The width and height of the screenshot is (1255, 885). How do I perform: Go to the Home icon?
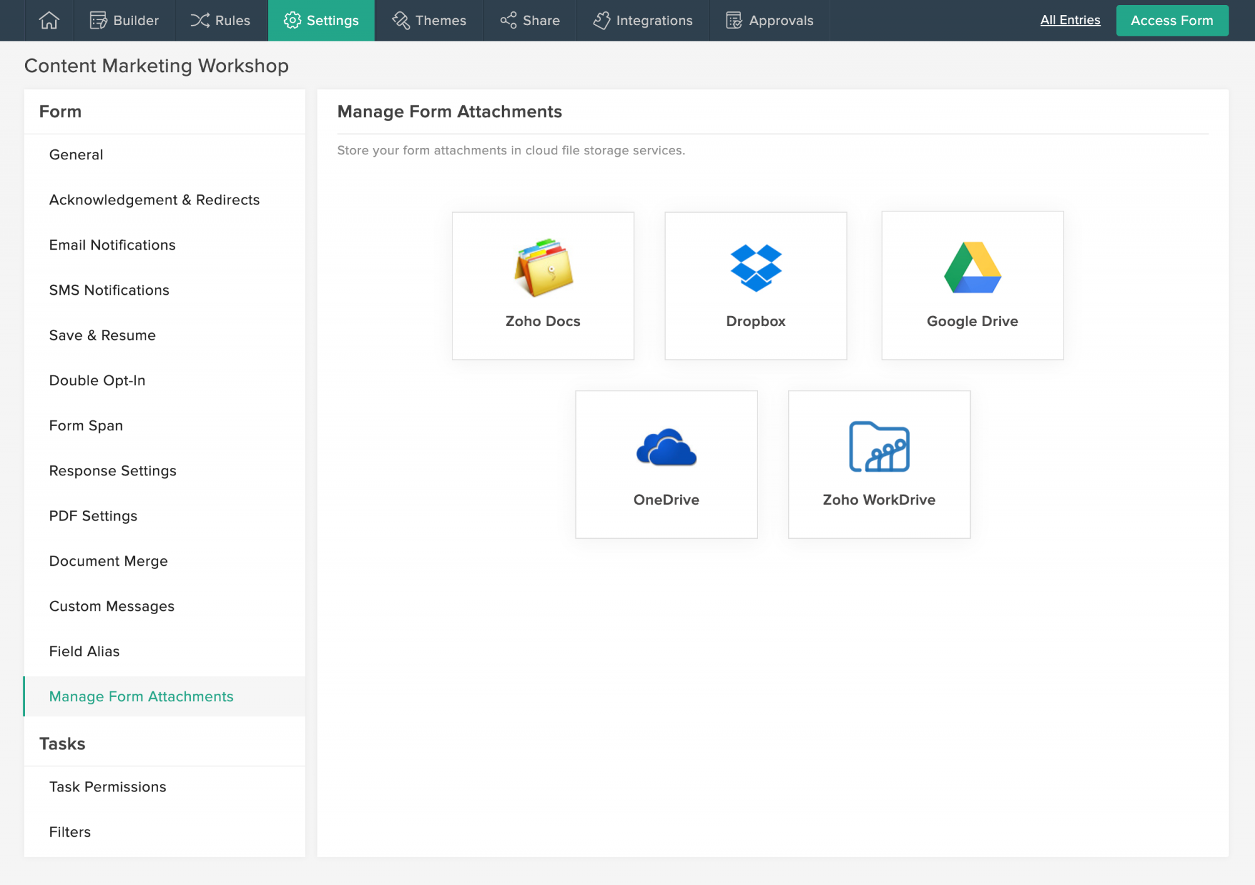click(x=49, y=20)
